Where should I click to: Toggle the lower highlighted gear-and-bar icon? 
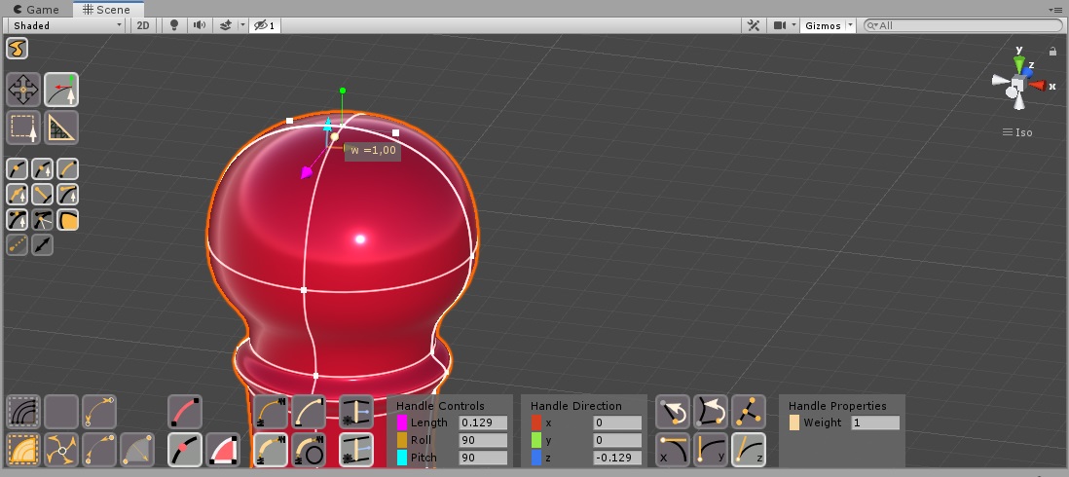[x=356, y=450]
